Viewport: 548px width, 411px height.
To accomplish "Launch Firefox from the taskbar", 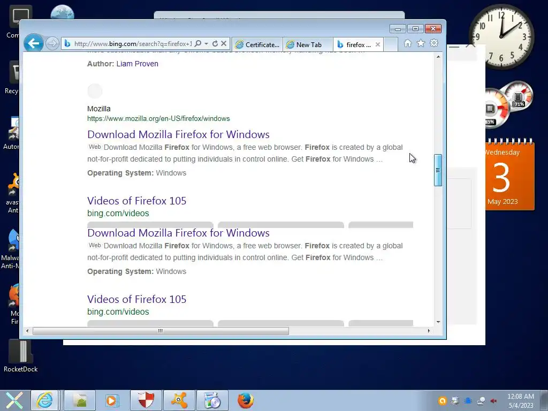I will coord(246,400).
